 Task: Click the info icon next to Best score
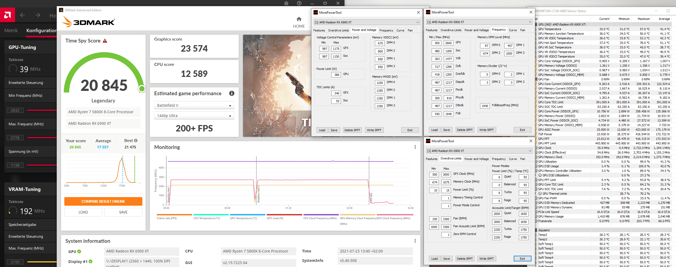click(136, 140)
